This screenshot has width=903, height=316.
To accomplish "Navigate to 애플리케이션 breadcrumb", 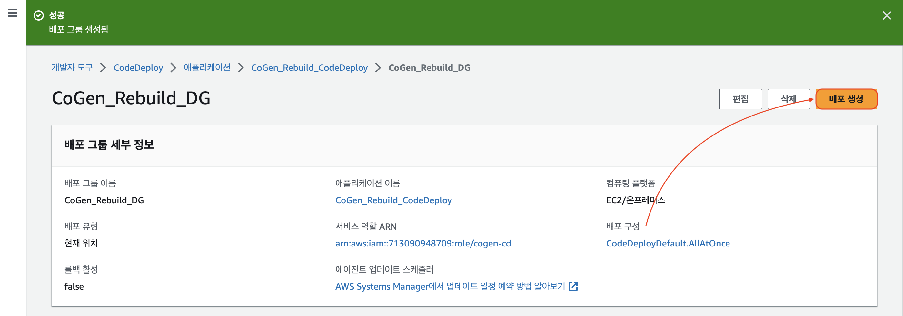I will click(207, 68).
